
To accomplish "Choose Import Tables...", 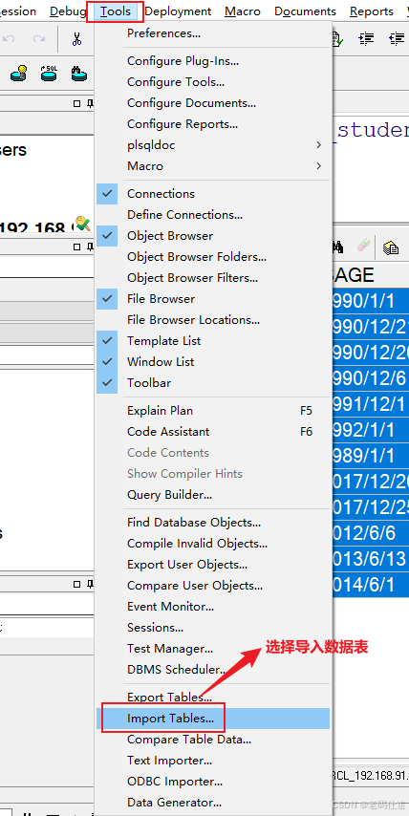I will pos(213,719).
